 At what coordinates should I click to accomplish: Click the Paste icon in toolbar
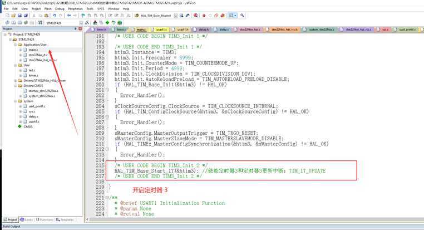click(47, 16)
